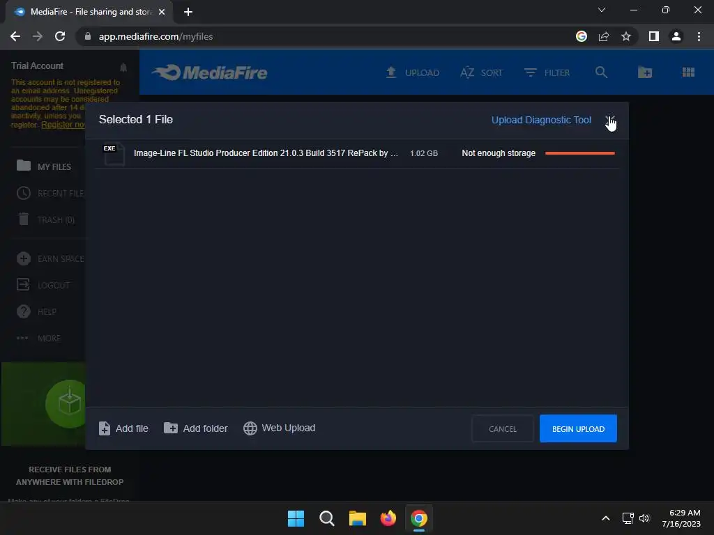Select the MediaFire browser tab
The height and width of the screenshot is (535, 714).
[x=89, y=12]
